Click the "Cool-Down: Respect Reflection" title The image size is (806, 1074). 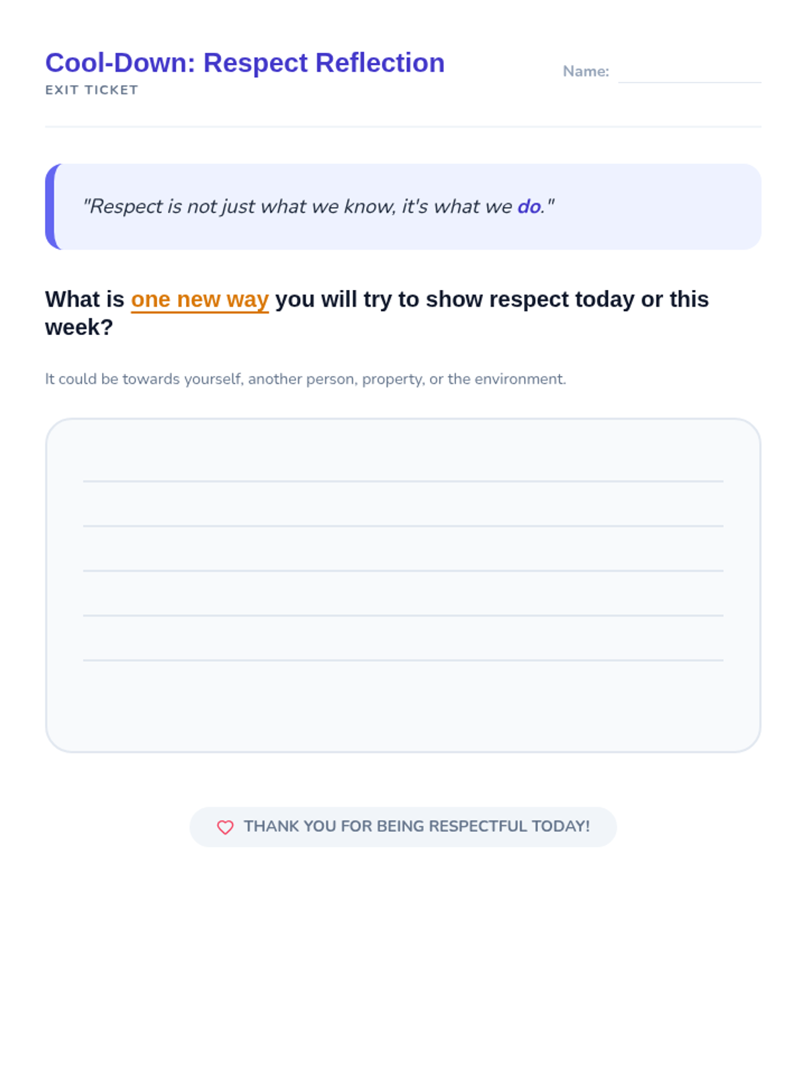[244, 62]
